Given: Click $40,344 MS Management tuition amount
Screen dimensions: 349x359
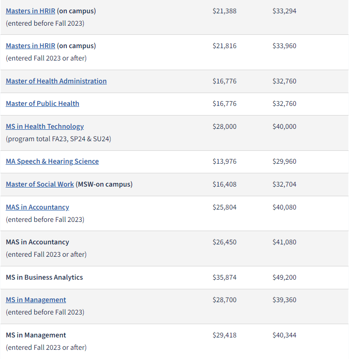Looking at the screenshot, I should click(x=284, y=335).
